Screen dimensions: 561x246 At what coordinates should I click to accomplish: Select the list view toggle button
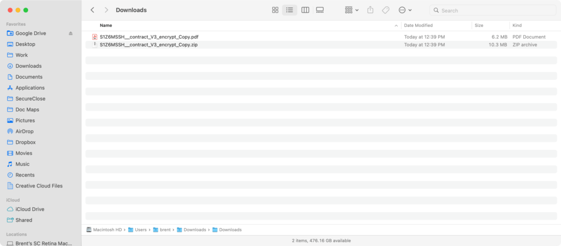[x=290, y=10]
